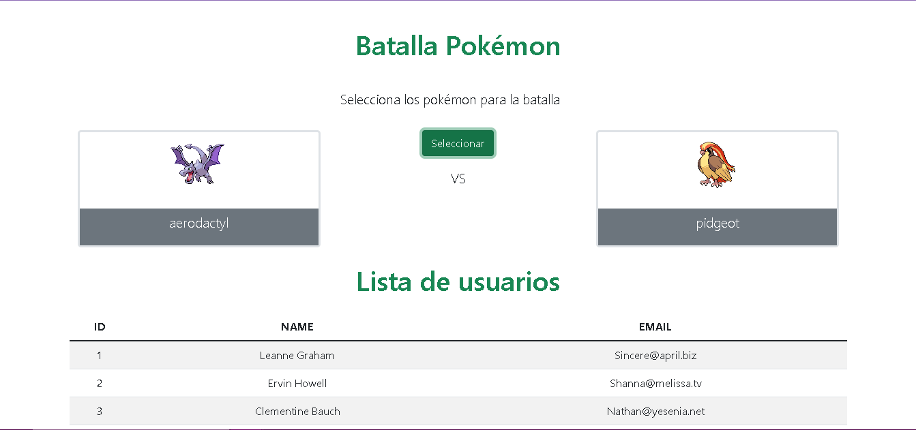Click the Sincere@april.biz email cell

[x=655, y=355]
